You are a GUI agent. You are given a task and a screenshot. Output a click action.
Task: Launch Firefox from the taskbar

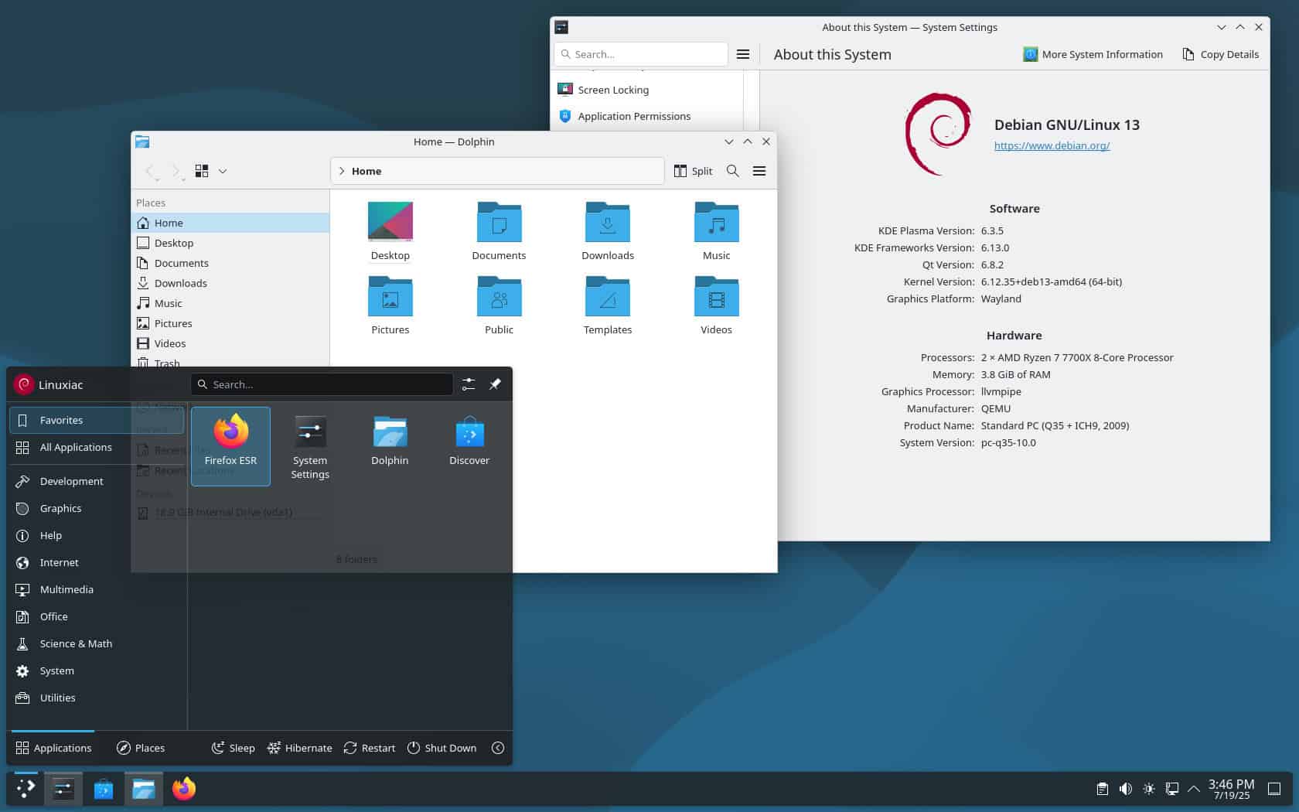point(183,790)
